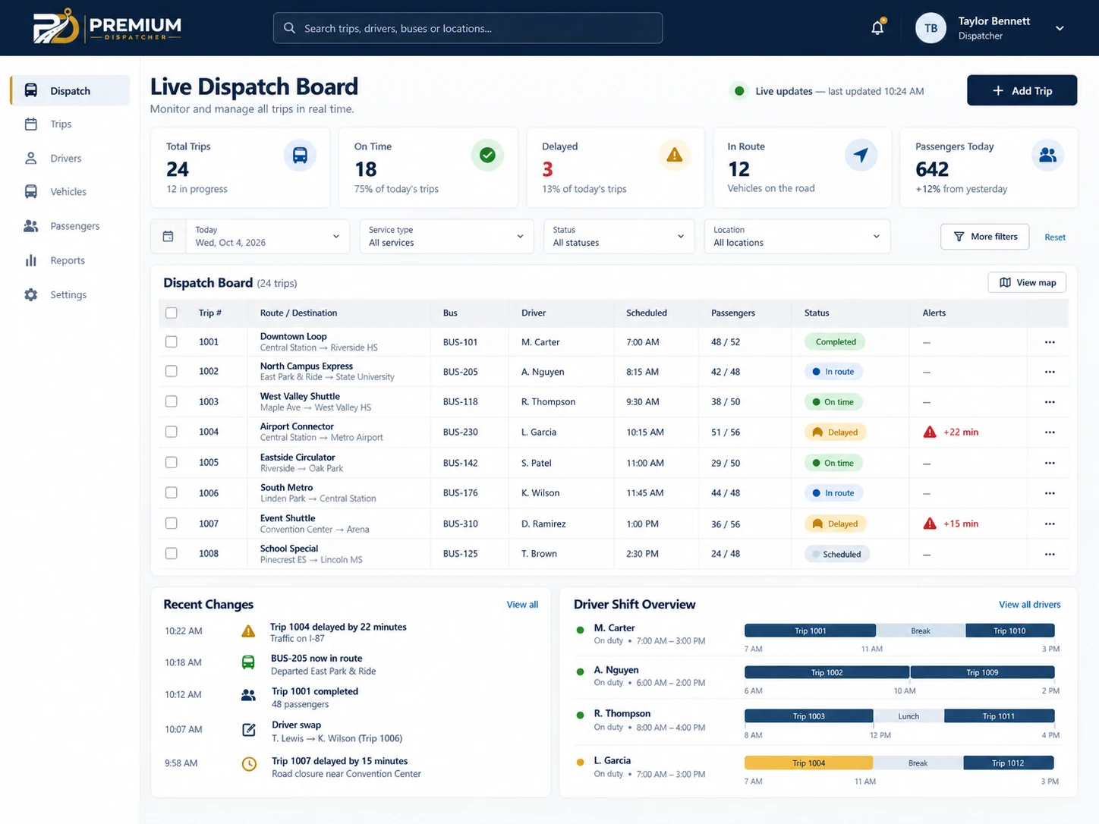Click the Passengers Today people icon

click(x=1047, y=156)
